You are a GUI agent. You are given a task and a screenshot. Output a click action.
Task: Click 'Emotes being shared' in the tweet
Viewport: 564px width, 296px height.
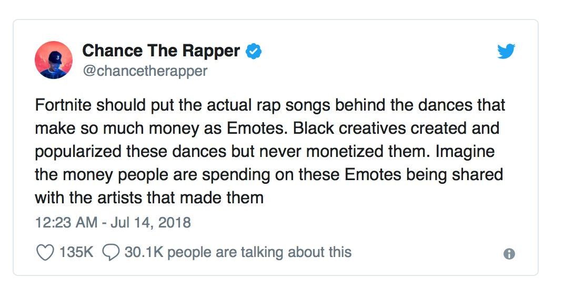tap(424, 175)
